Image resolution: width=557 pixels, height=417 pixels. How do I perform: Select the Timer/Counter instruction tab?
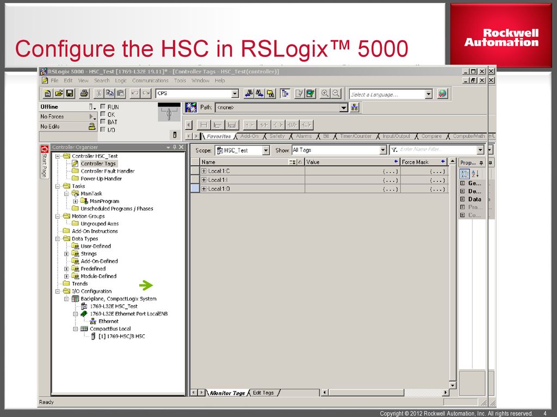click(356, 136)
